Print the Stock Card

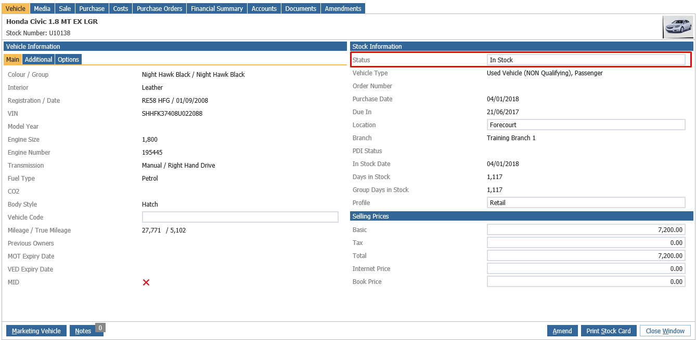click(609, 331)
